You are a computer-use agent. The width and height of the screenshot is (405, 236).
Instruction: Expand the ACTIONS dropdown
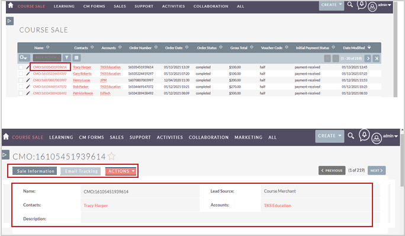coord(121,171)
